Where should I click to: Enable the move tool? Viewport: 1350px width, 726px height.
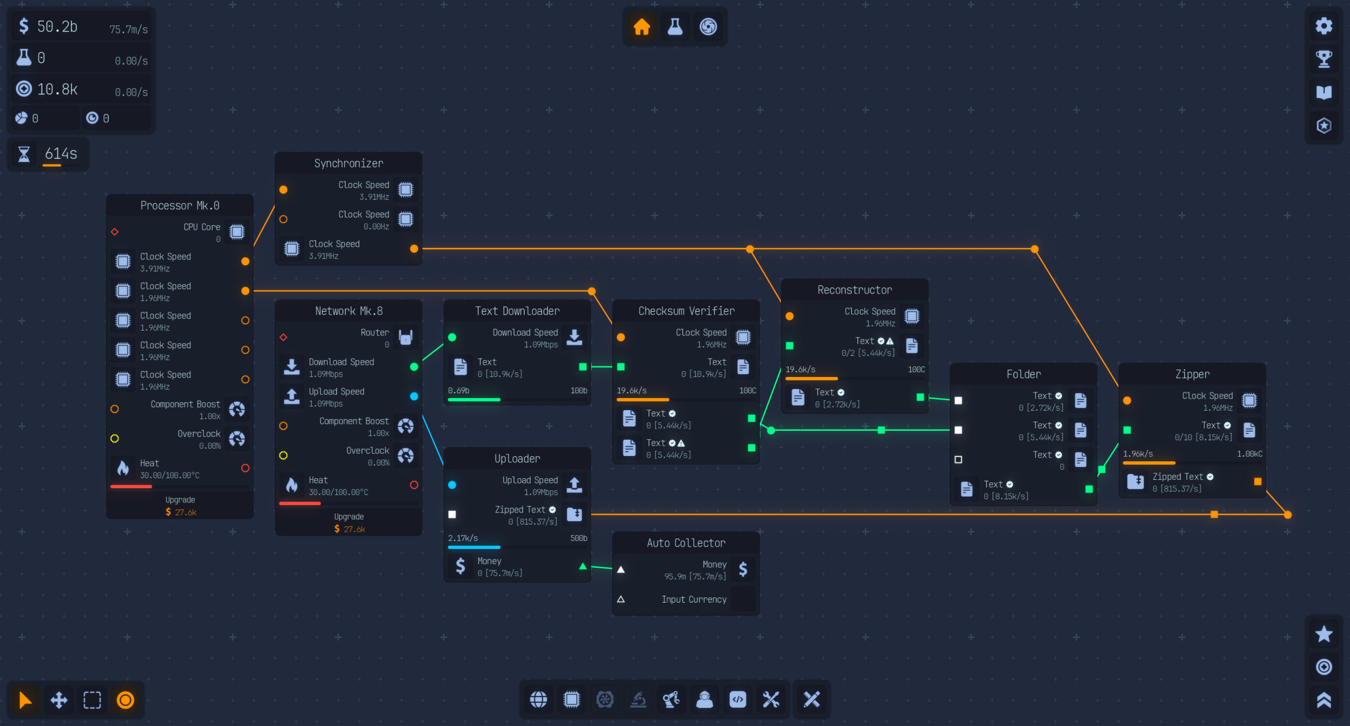point(59,700)
